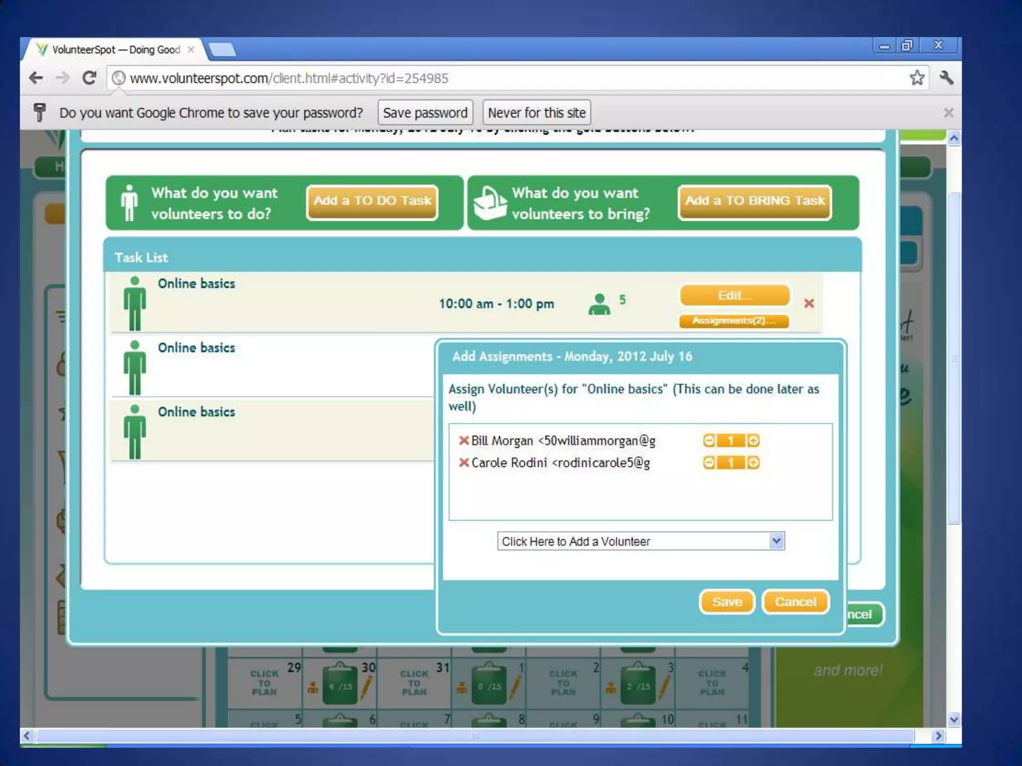Cancel the Add Assignments dialog
This screenshot has height=766, width=1022.
click(x=795, y=602)
